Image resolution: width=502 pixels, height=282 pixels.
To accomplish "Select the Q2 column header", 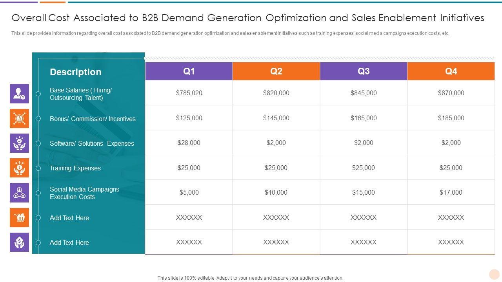I will [276, 71].
